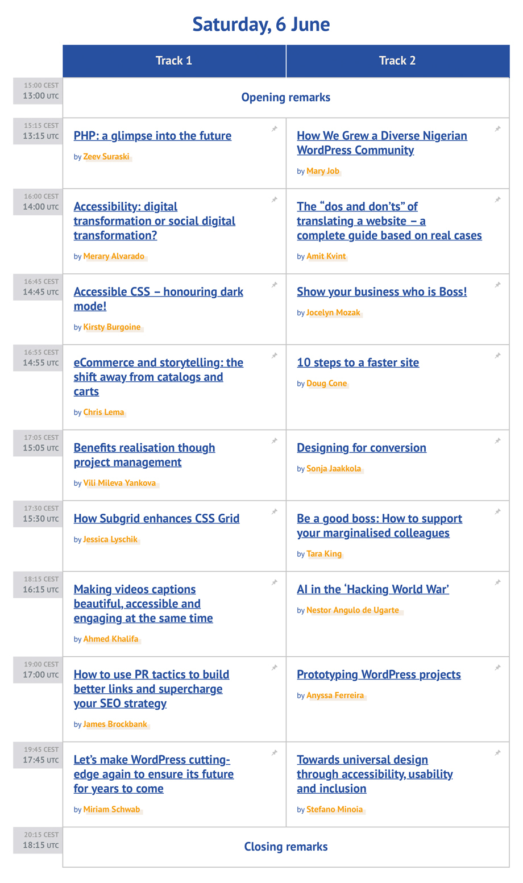Select the Track 2 column header
523x883 pixels.
click(397, 61)
